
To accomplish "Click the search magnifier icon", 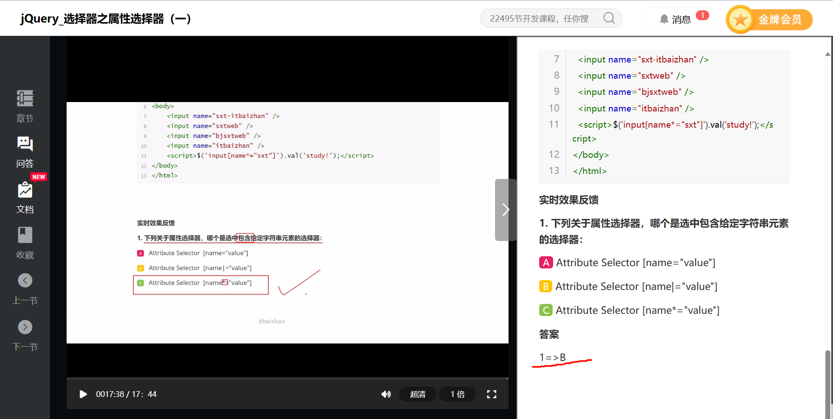I will point(609,18).
